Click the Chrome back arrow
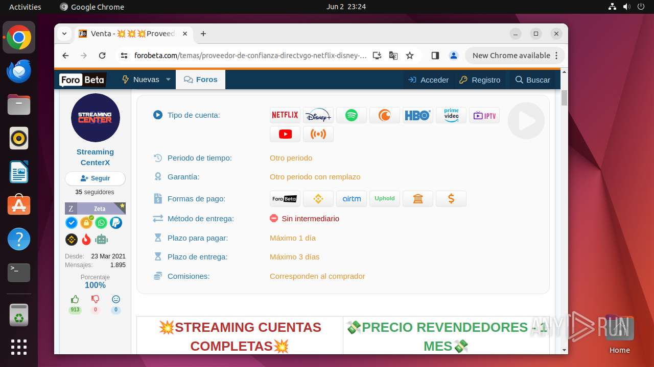Image resolution: width=654 pixels, height=367 pixels. [65, 56]
